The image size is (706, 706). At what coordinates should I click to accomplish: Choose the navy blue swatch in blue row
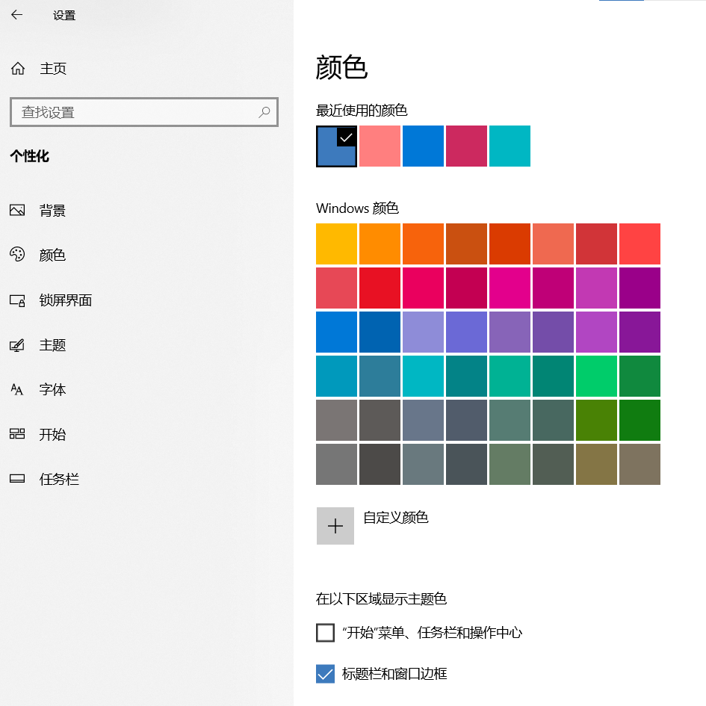(x=380, y=332)
